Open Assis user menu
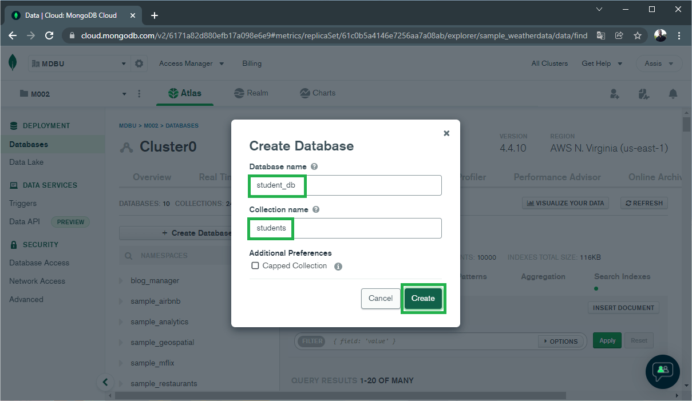The height and width of the screenshot is (401, 692). click(659, 63)
